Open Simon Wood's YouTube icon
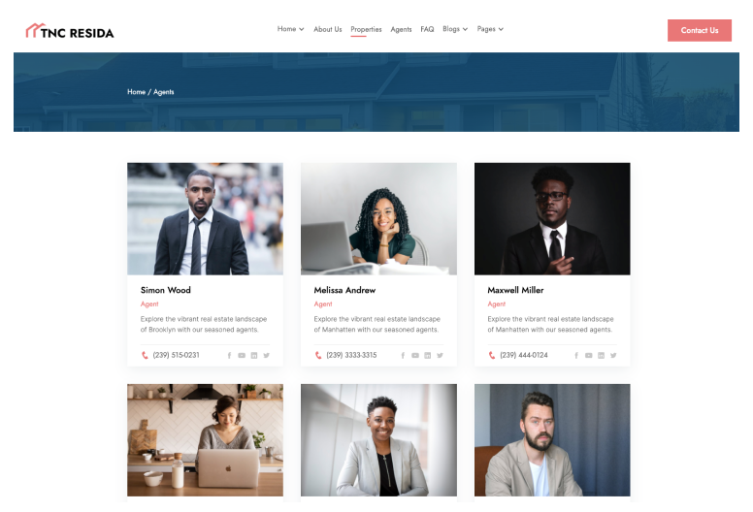Screen dimensions: 753x512 coord(242,356)
